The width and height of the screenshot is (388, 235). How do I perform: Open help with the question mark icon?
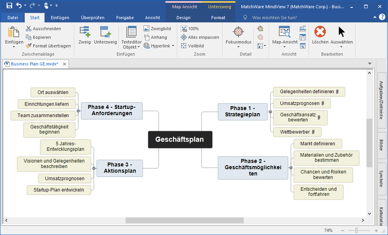click(x=382, y=17)
